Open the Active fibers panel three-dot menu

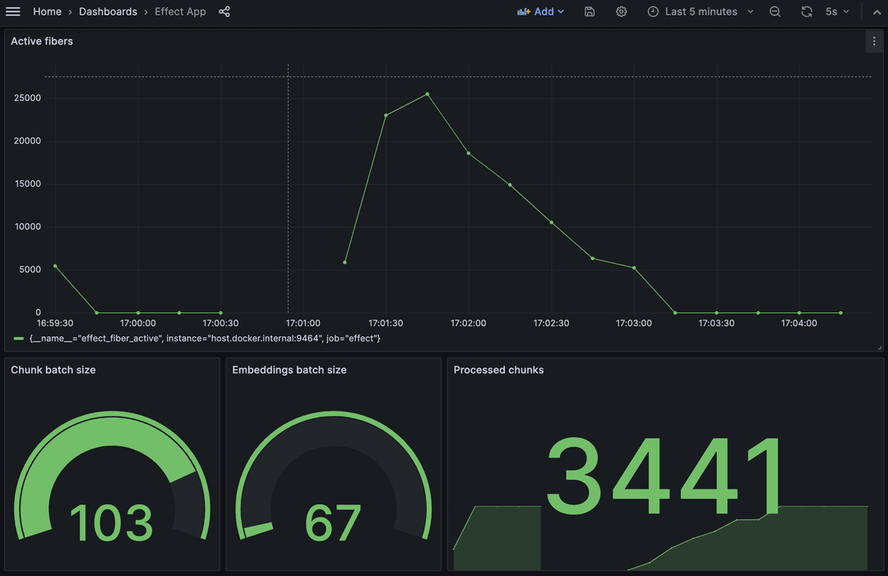coord(873,41)
